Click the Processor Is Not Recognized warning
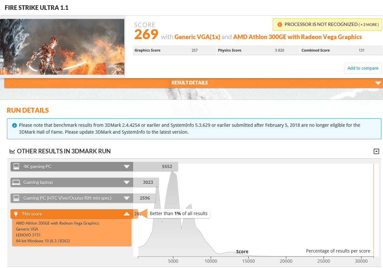383x268 pixels. point(327,25)
